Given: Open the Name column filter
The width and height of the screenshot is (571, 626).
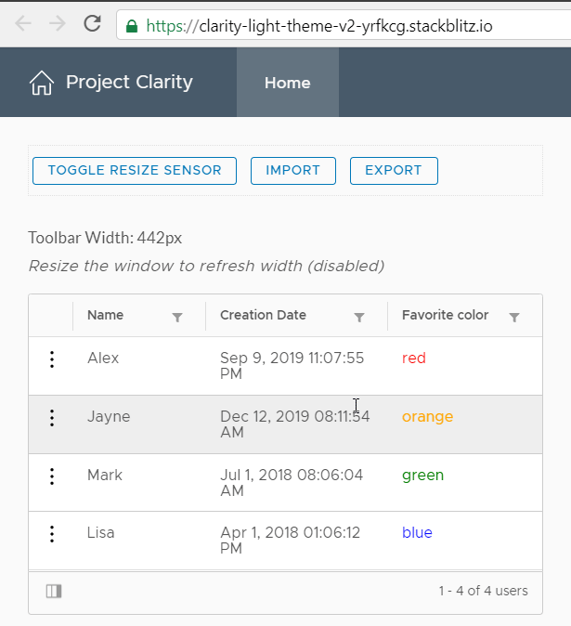Looking at the screenshot, I should click(x=177, y=317).
